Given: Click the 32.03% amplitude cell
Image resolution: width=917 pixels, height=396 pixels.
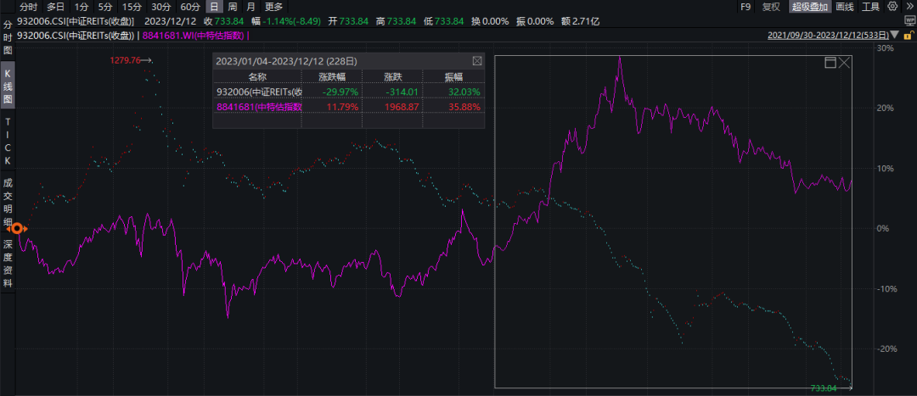Looking at the screenshot, I should [x=466, y=92].
